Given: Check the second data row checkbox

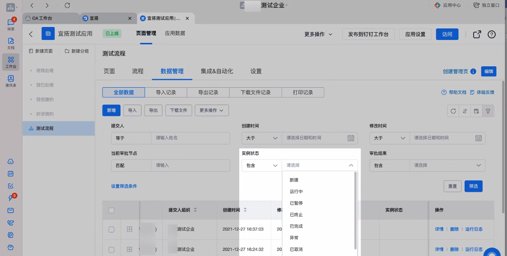Looking at the screenshot, I should tap(112, 250).
